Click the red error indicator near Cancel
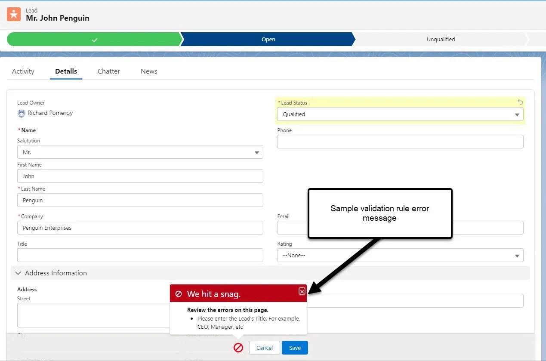Screen dimensions: 546x361 tap(239, 348)
